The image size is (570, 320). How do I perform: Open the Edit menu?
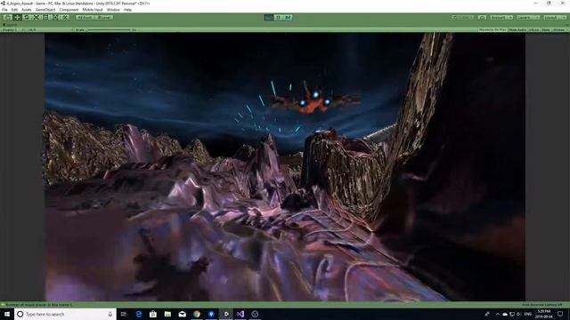14,10
